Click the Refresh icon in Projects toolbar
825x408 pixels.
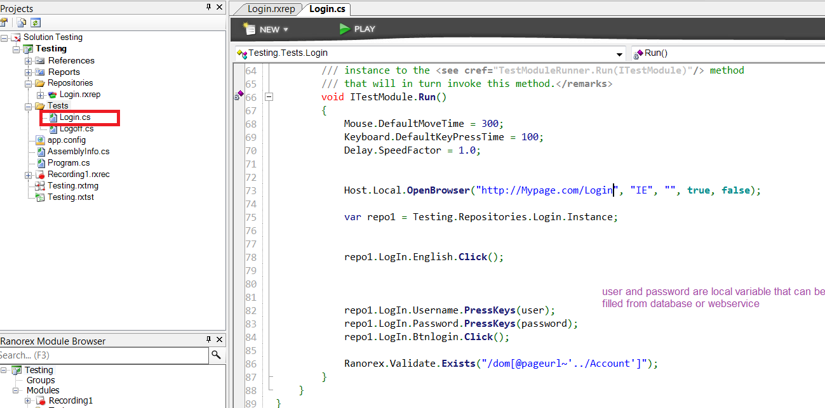point(36,22)
